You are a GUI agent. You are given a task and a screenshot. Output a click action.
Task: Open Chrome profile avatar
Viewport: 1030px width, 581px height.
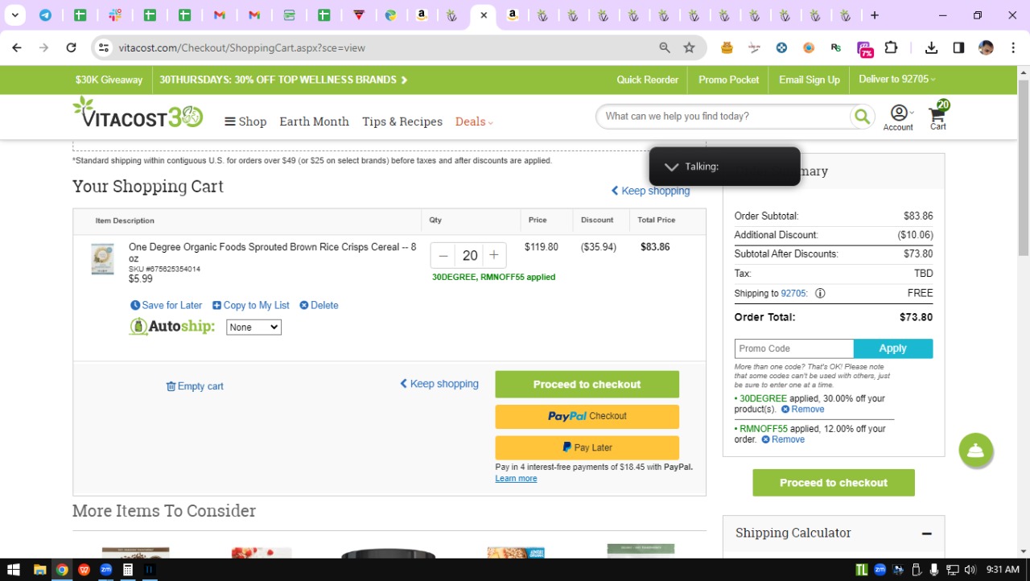coord(986,47)
